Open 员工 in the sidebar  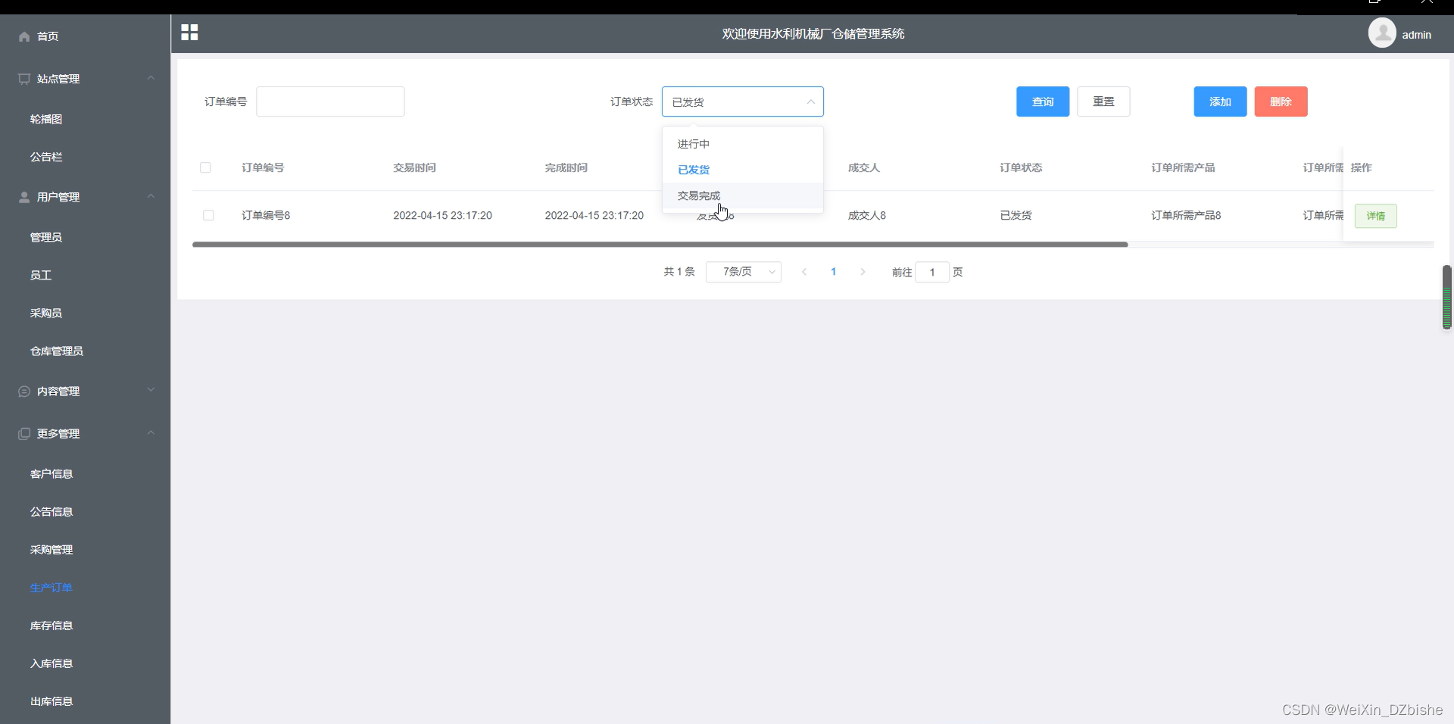[x=41, y=275]
